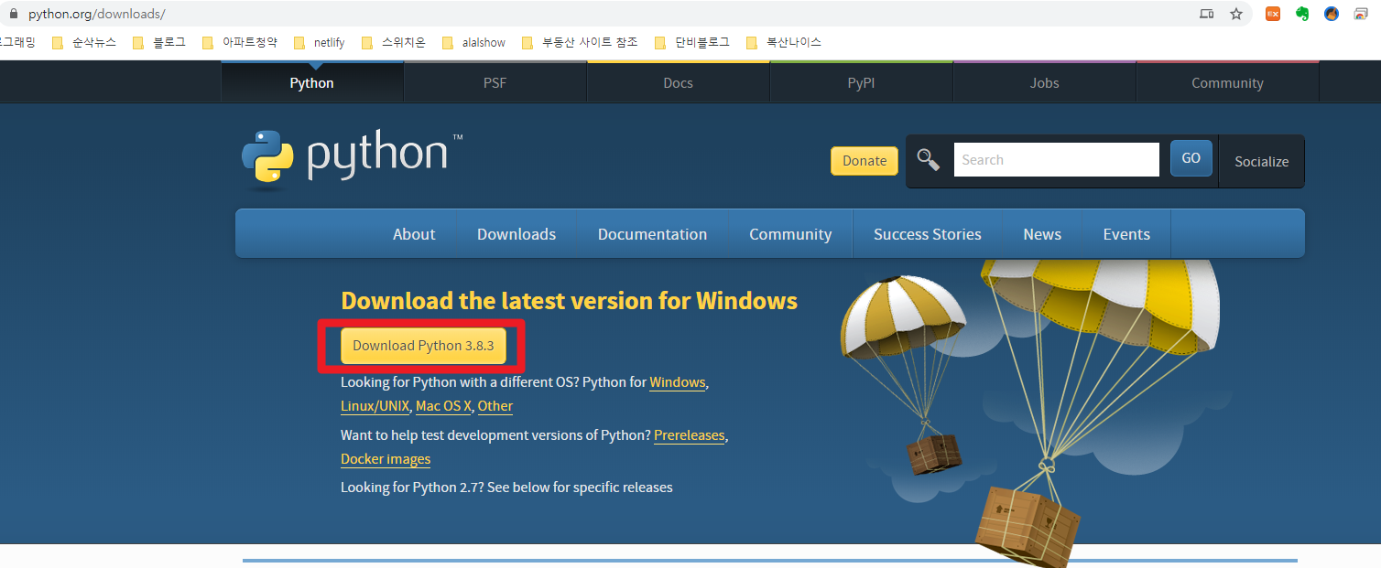Click the magnifying glass search icon
The height and width of the screenshot is (568, 1381).
tap(929, 160)
